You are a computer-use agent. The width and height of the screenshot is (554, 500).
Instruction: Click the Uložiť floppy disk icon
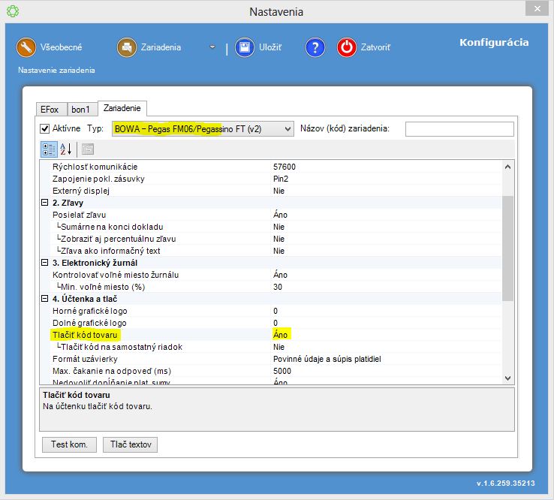pos(245,47)
